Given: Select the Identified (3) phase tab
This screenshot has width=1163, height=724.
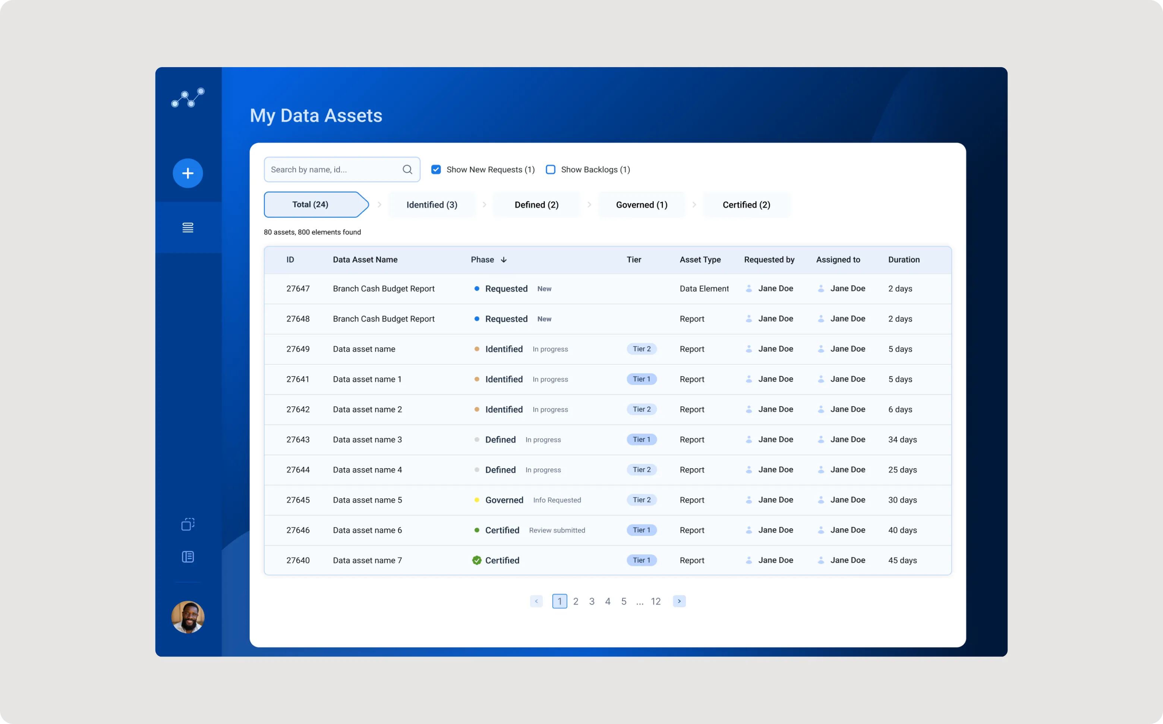Looking at the screenshot, I should coord(432,205).
